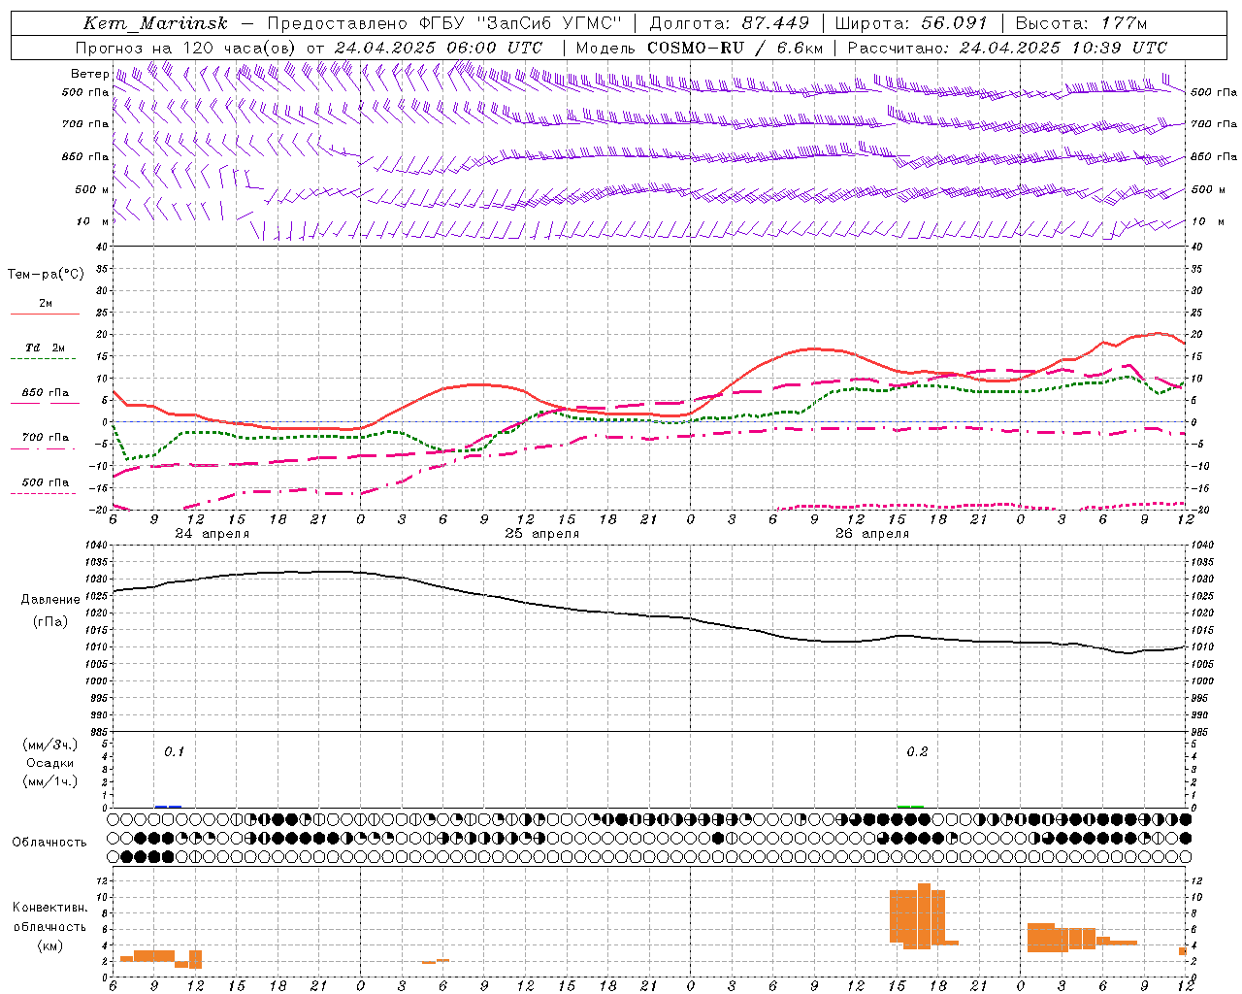Click the 'Долгота: 87.449' longitude value

coord(729,23)
